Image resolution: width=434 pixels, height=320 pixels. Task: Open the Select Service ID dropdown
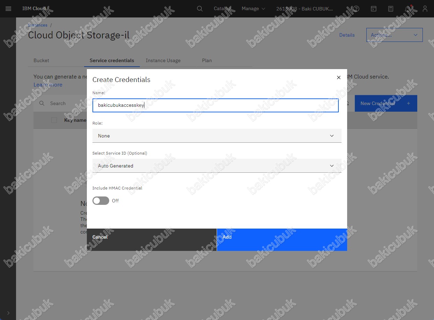(217, 166)
